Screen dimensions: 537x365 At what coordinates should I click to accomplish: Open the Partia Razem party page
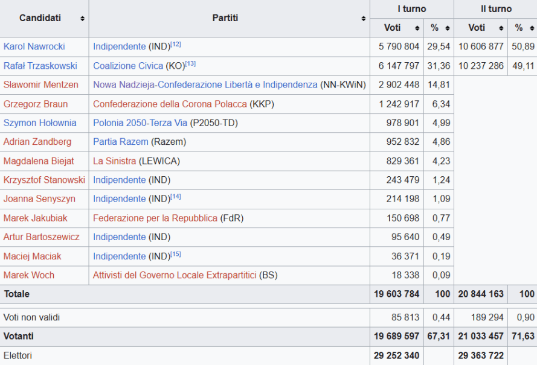(x=120, y=142)
